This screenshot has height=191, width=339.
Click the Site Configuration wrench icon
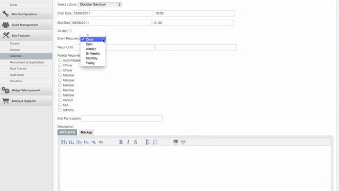(x=5, y=14)
